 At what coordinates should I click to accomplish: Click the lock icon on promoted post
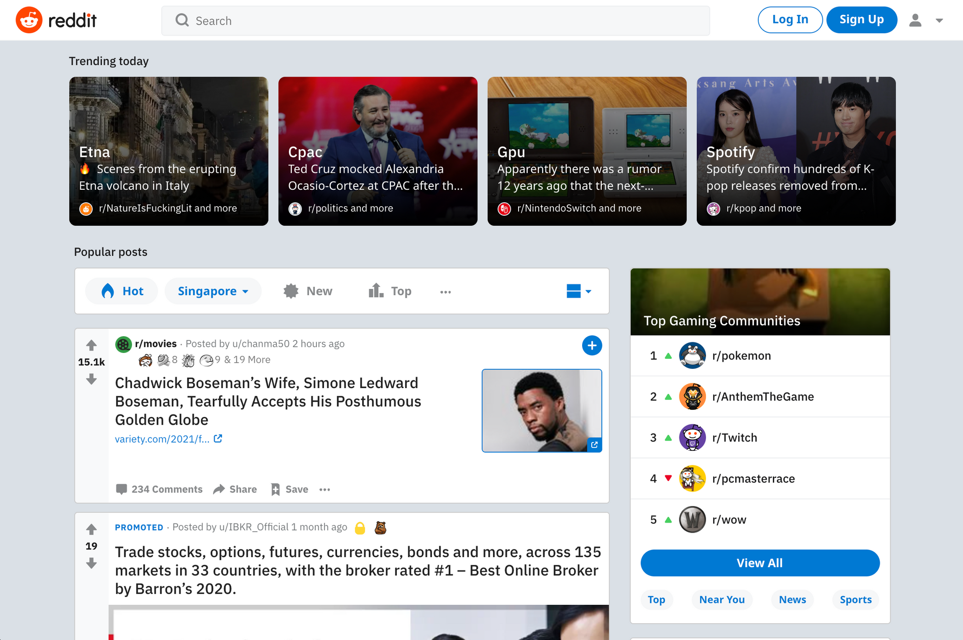360,528
